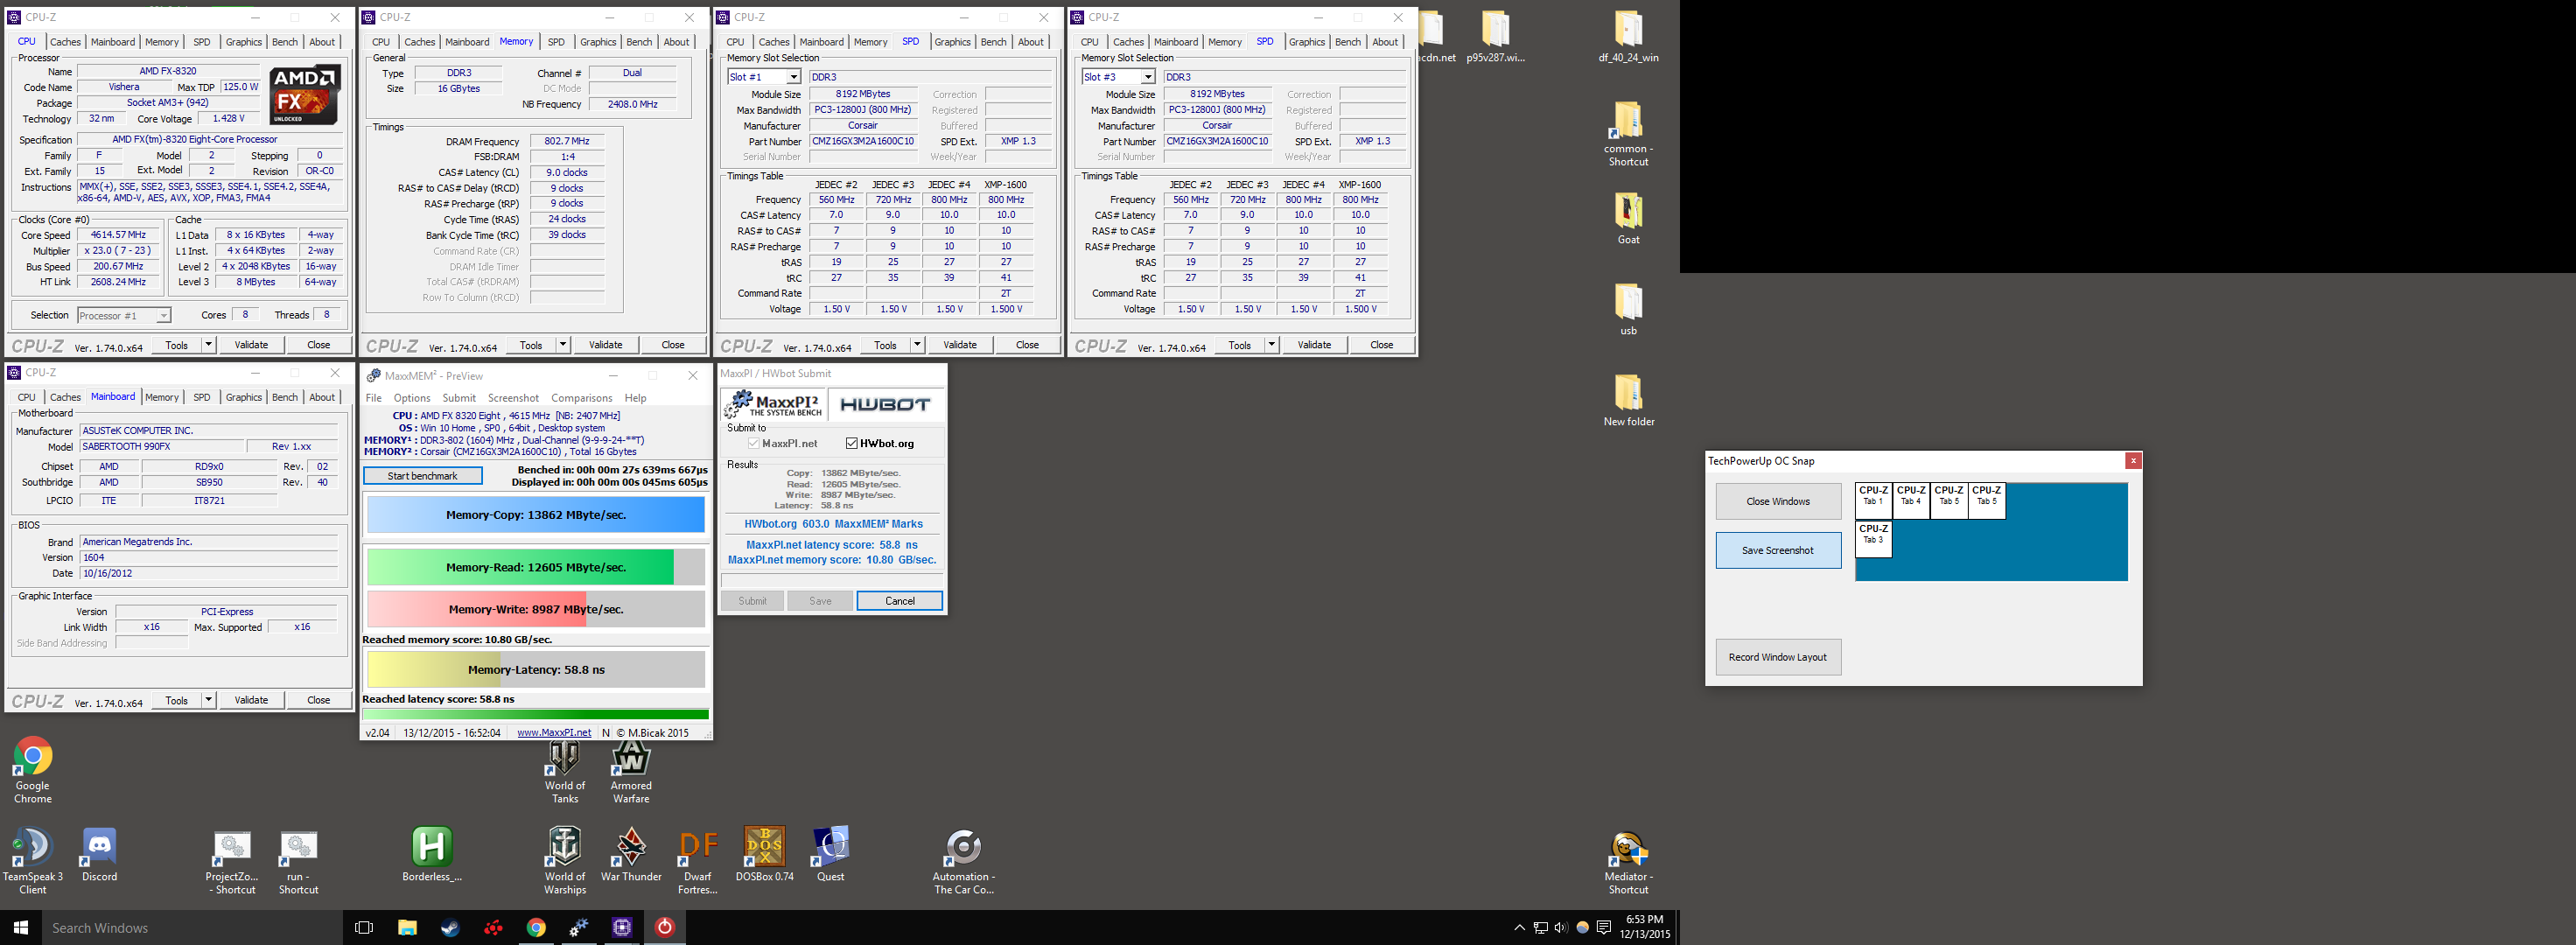Click Validate in the Memory timings CPU-Z window
Viewport: 2576px width, 945px height.
point(605,344)
